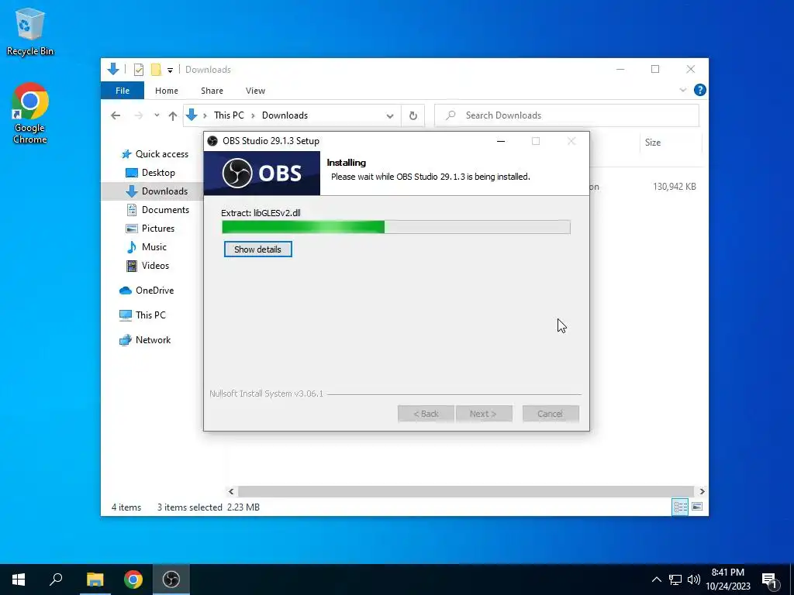Image resolution: width=794 pixels, height=595 pixels.
Task: Click the New folder quick access toolbar icon
Action: 157,70
